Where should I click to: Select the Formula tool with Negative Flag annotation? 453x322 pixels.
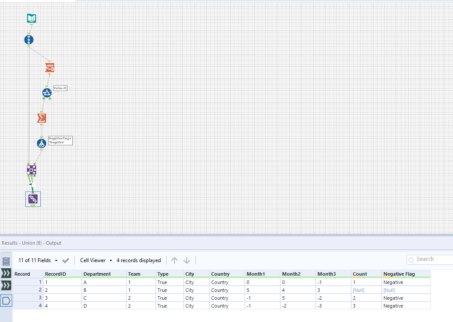[42, 143]
